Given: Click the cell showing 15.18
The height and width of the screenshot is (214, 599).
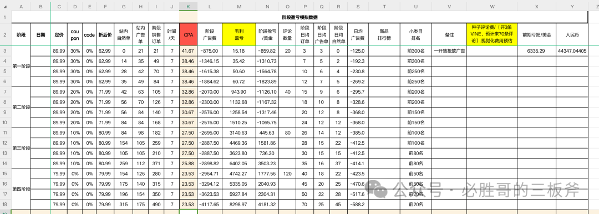Looking at the screenshot, I should pos(239,51).
